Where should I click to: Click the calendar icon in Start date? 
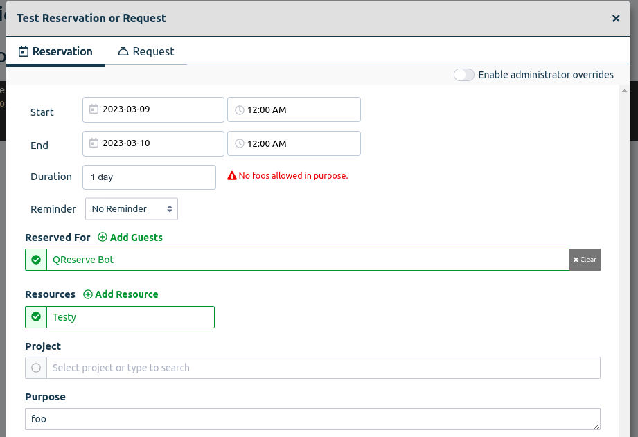click(94, 109)
